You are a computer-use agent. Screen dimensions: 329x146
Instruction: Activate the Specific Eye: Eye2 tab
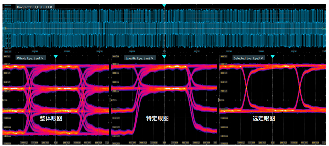click(137, 58)
